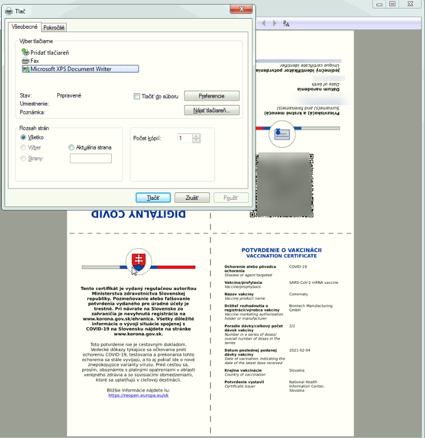
Task: Maximize the document viewer window
Action: pyautogui.click(x=392, y=4)
